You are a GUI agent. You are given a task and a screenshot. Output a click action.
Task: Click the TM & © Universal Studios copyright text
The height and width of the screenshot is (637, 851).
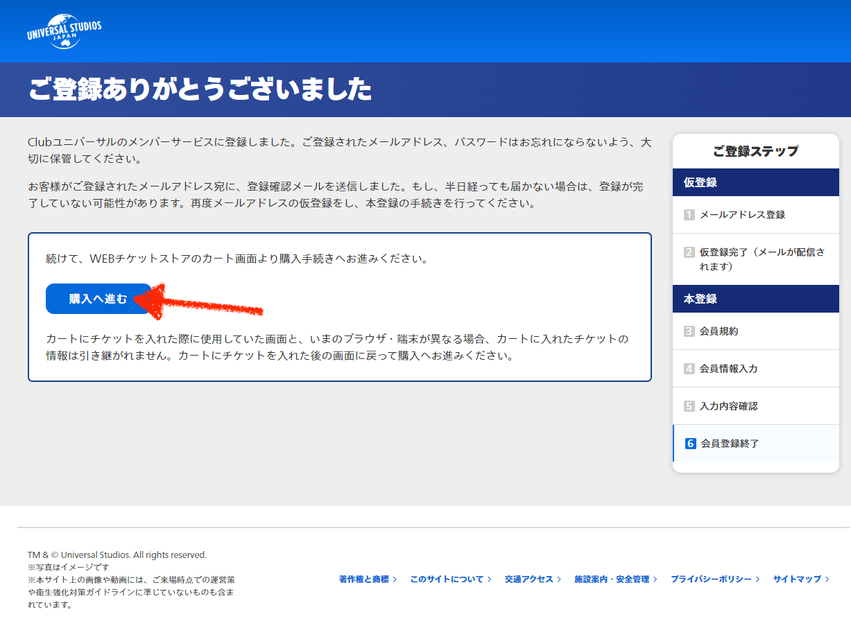[117, 555]
